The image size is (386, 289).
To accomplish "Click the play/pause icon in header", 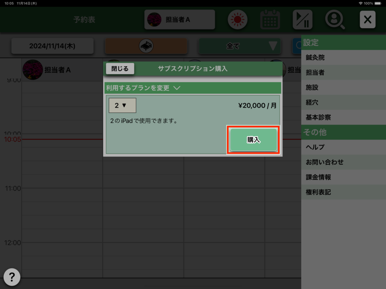I will [302, 20].
